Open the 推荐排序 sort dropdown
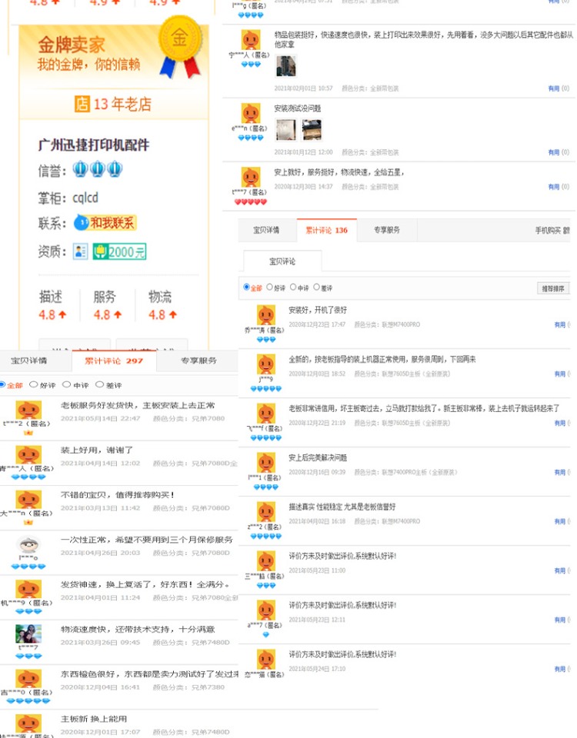 click(553, 288)
